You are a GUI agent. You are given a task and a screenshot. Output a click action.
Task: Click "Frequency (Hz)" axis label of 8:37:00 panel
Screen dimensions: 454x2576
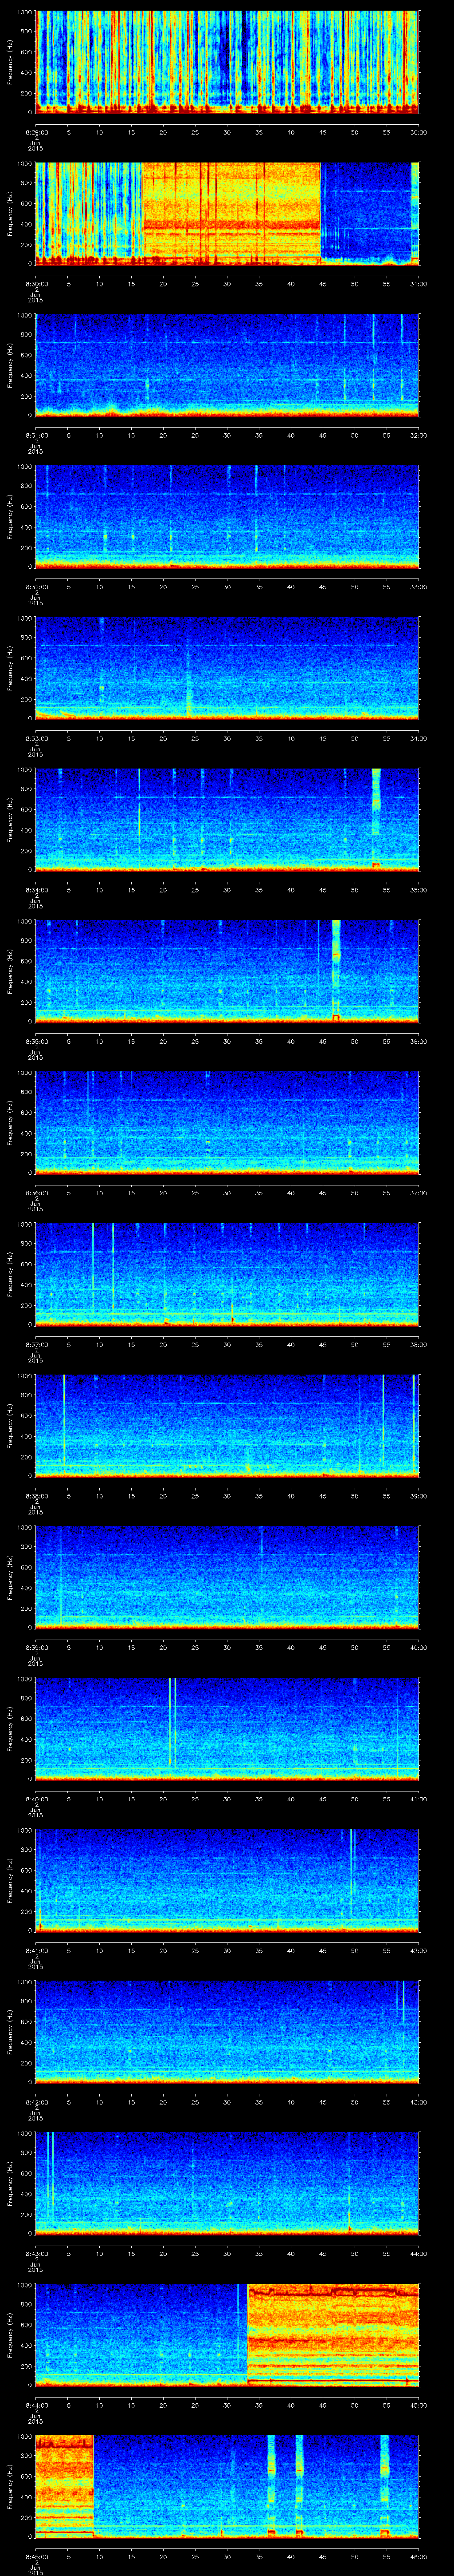coord(10,1274)
